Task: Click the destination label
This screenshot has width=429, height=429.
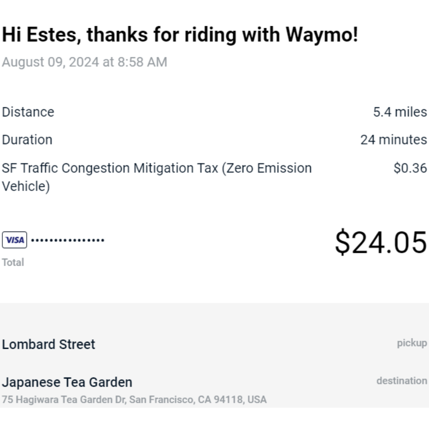Action: click(x=402, y=381)
